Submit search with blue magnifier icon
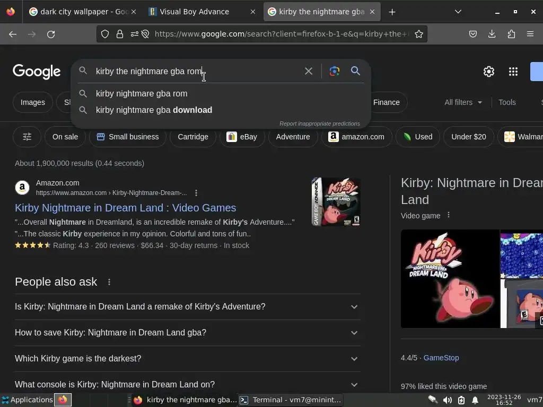 [355, 71]
